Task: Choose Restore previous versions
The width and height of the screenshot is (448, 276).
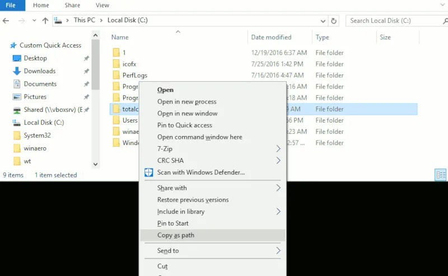Action: (213, 199)
